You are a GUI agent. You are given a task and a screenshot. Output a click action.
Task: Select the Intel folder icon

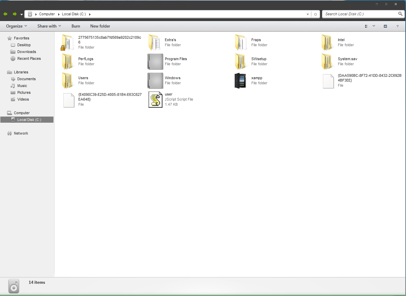click(x=328, y=42)
